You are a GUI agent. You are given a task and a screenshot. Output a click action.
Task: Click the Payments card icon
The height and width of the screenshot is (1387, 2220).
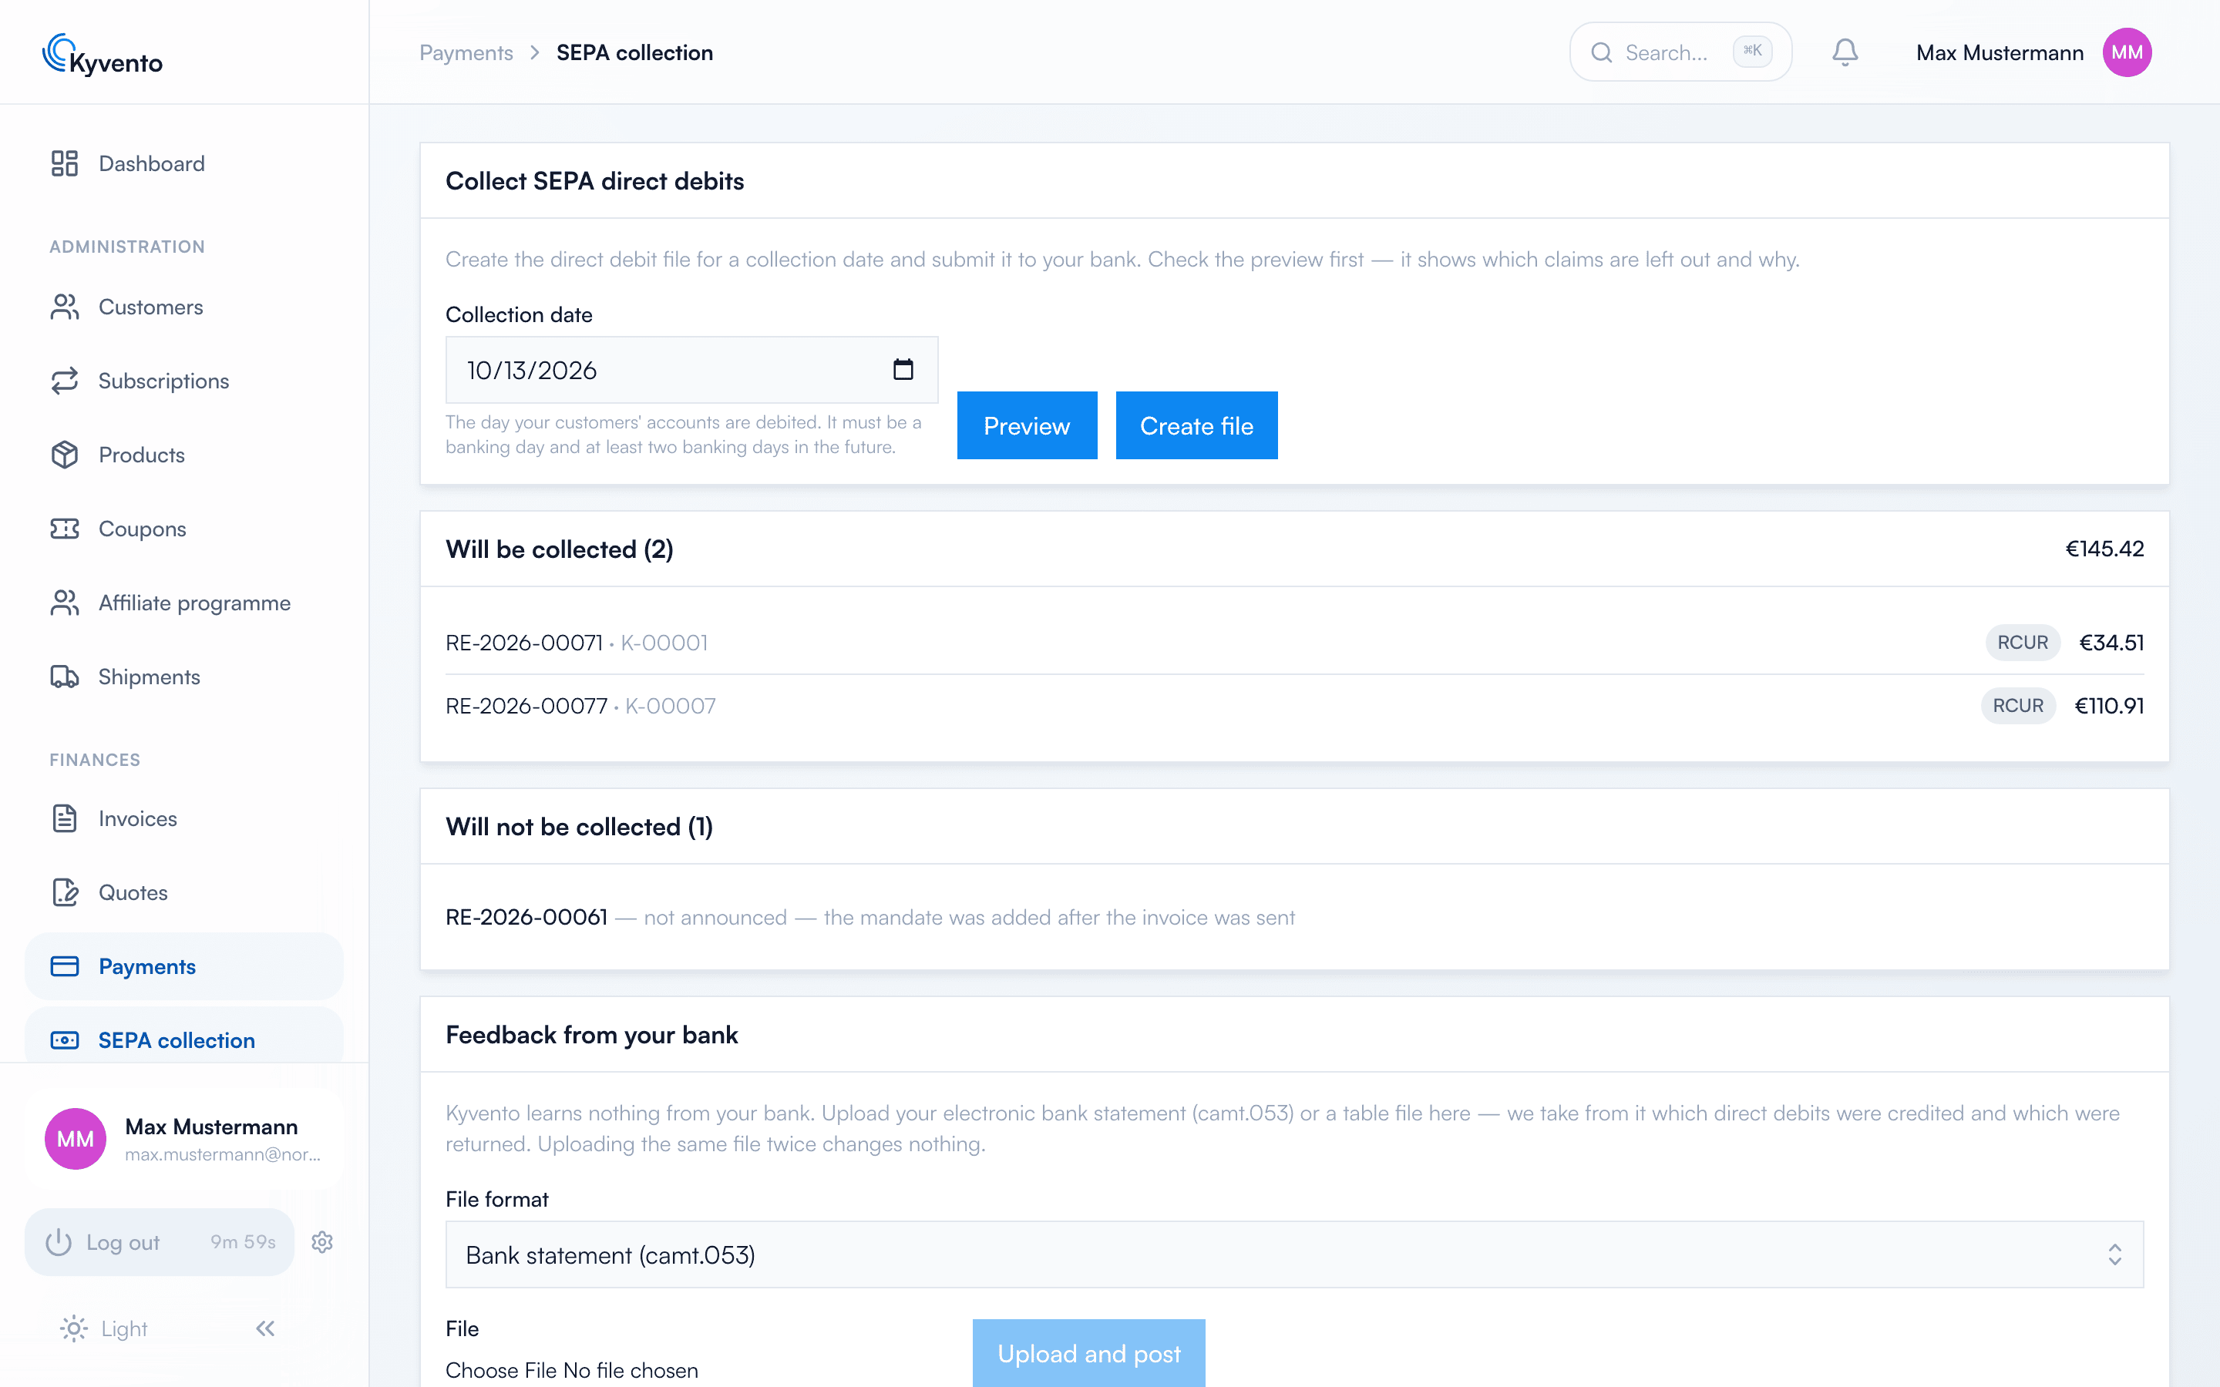click(x=64, y=966)
